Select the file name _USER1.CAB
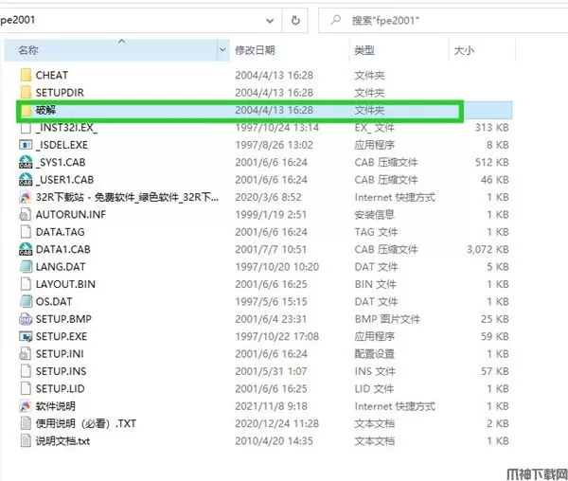Viewport: 568px width, 481px height. pyautogui.click(x=64, y=180)
